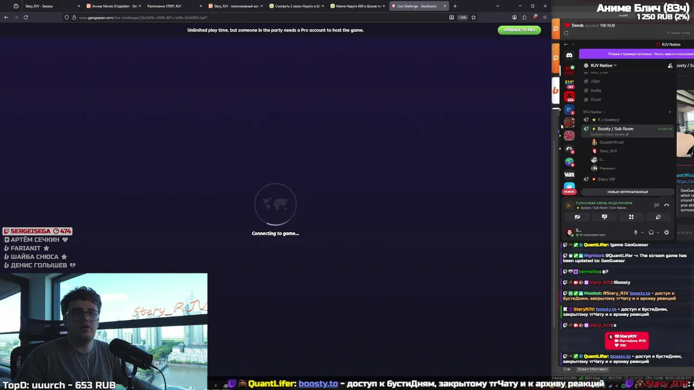
Task: Expand microphone input options arrow
Action: tap(642, 232)
